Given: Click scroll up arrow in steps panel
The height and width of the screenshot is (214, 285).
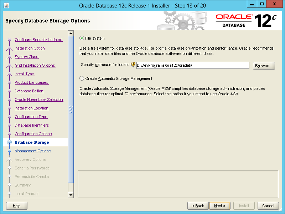Looking at the screenshot, I should (x=71, y=33).
